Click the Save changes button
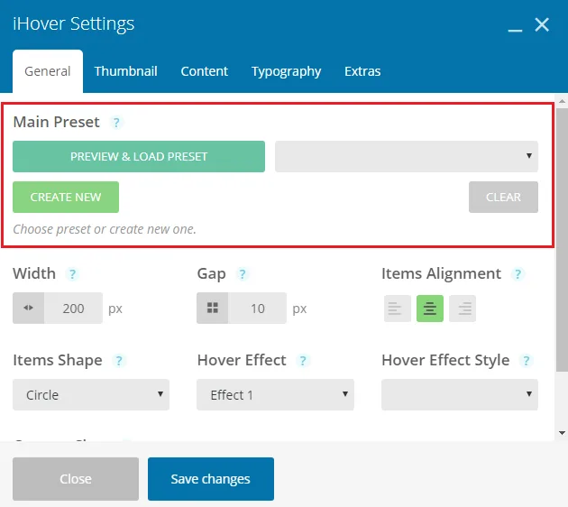This screenshot has height=507, width=568. [211, 479]
